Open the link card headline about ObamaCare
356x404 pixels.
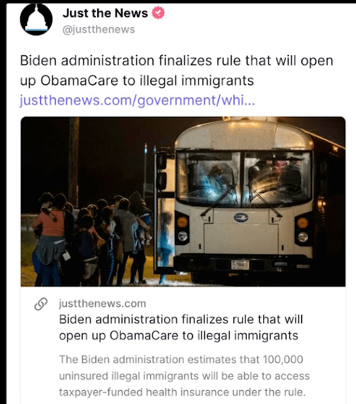(181, 328)
